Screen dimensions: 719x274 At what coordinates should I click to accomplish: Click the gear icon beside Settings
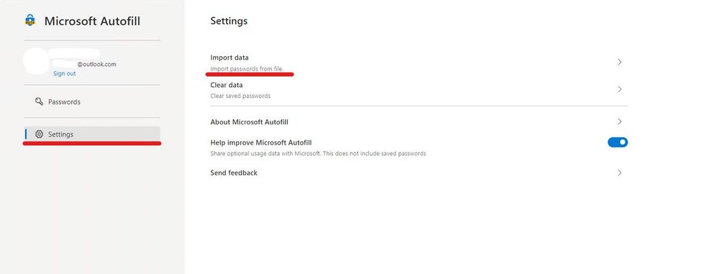[x=40, y=134]
